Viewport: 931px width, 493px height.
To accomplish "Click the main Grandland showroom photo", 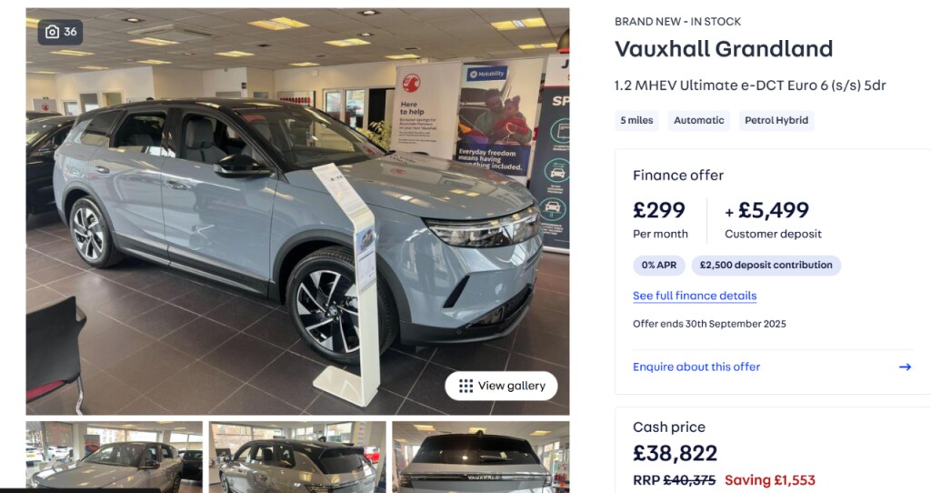I will click(x=297, y=211).
